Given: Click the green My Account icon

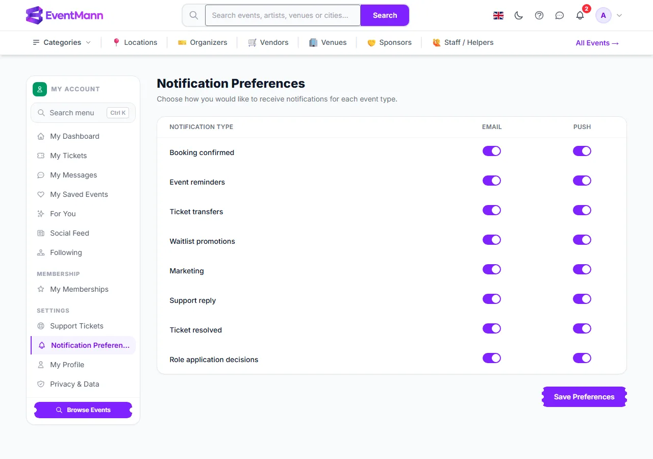Looking at the screenshot, I should pyautogui.click(x=40, y=89).
